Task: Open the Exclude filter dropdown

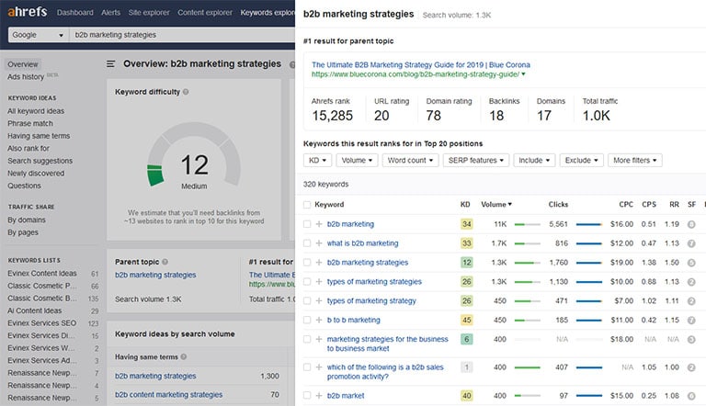Action: coord(581,160)
